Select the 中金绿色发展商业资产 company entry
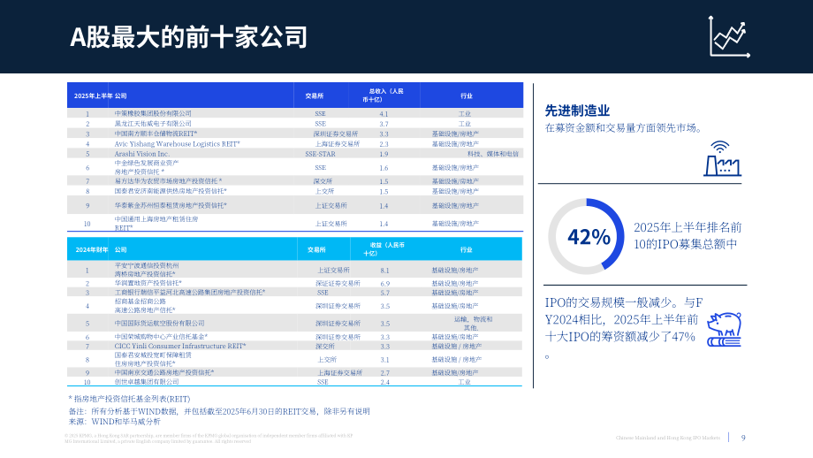Screen dimensions: 813x458 pyautogui.click(x=146, y=167)
